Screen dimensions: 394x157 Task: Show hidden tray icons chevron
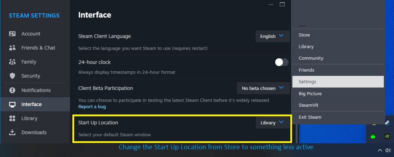[x=380, y=150]
